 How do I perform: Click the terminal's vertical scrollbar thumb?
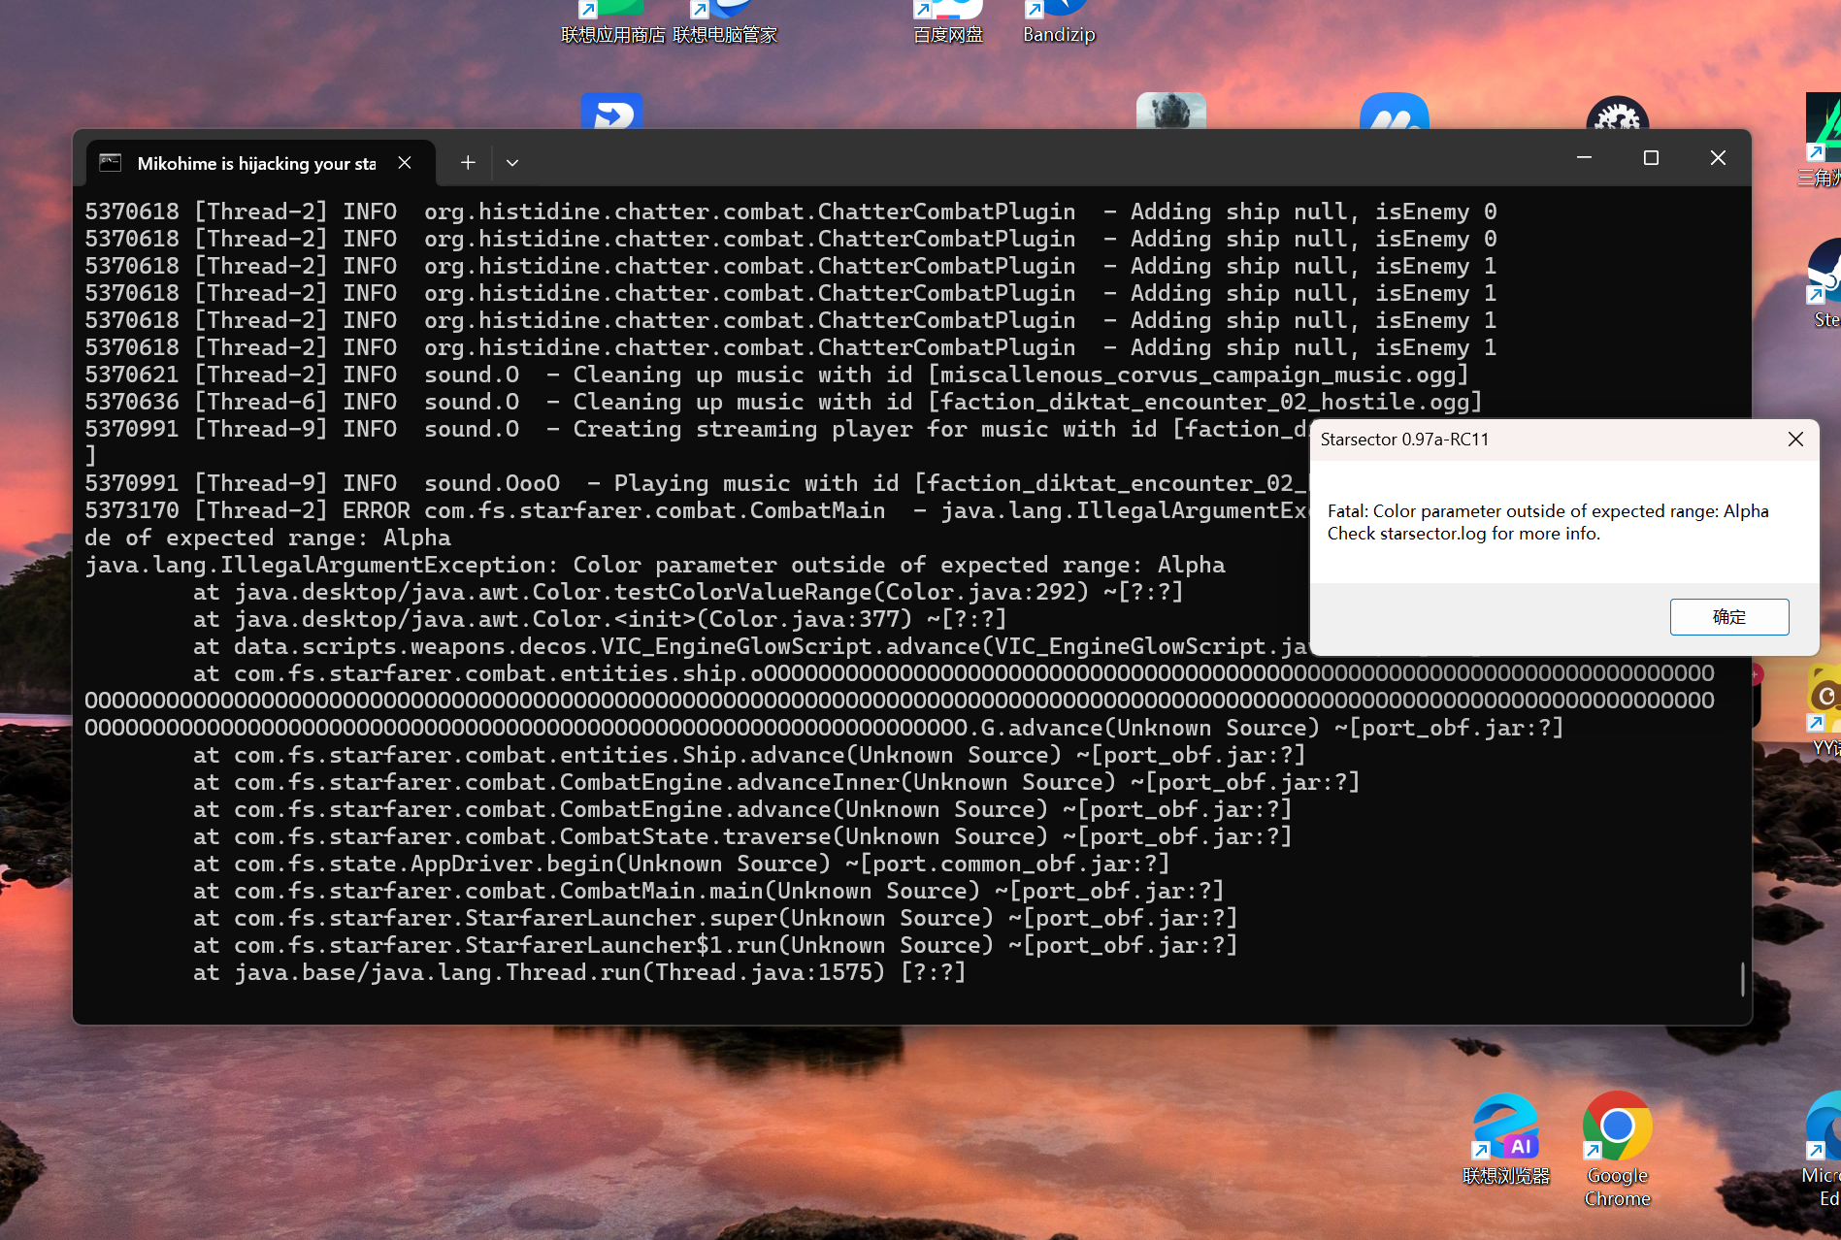pos(1742,978)
